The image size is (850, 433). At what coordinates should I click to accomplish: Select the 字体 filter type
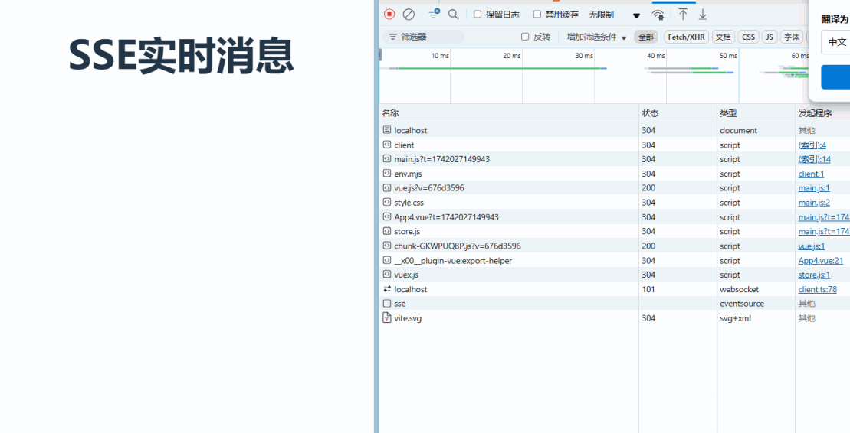(792, 37)
